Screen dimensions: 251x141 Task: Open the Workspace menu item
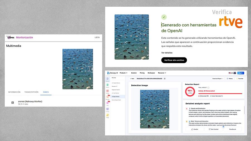(x=151, y=73)
